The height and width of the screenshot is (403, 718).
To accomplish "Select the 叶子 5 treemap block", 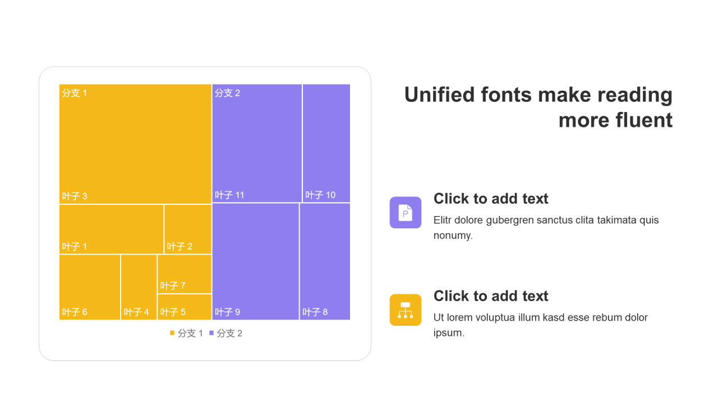I will (x=185, y=307).
